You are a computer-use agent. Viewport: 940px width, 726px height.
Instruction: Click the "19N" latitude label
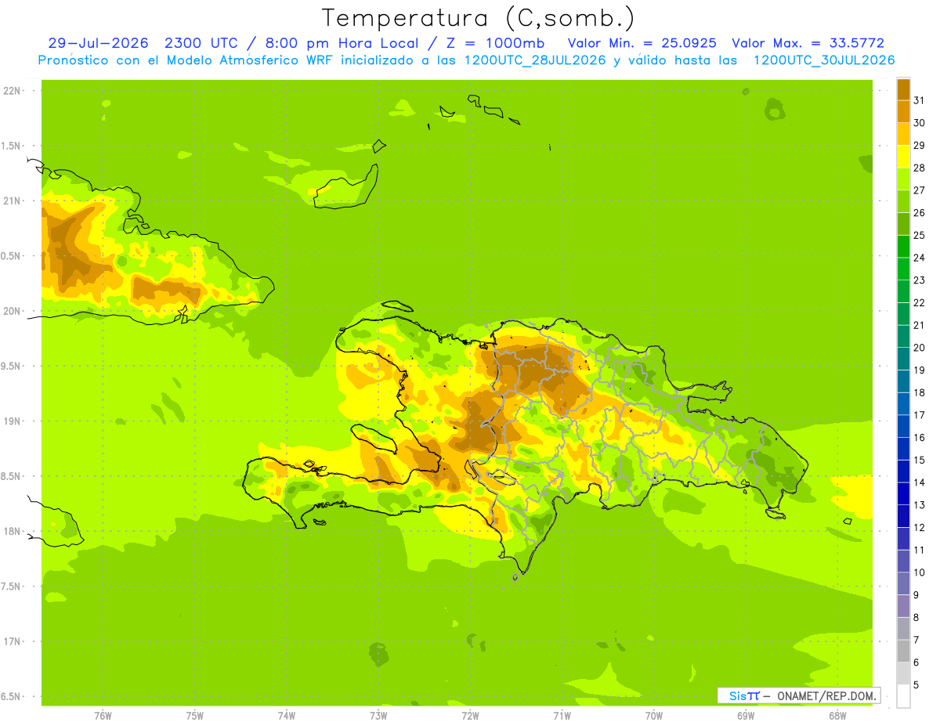pos(12,421)
